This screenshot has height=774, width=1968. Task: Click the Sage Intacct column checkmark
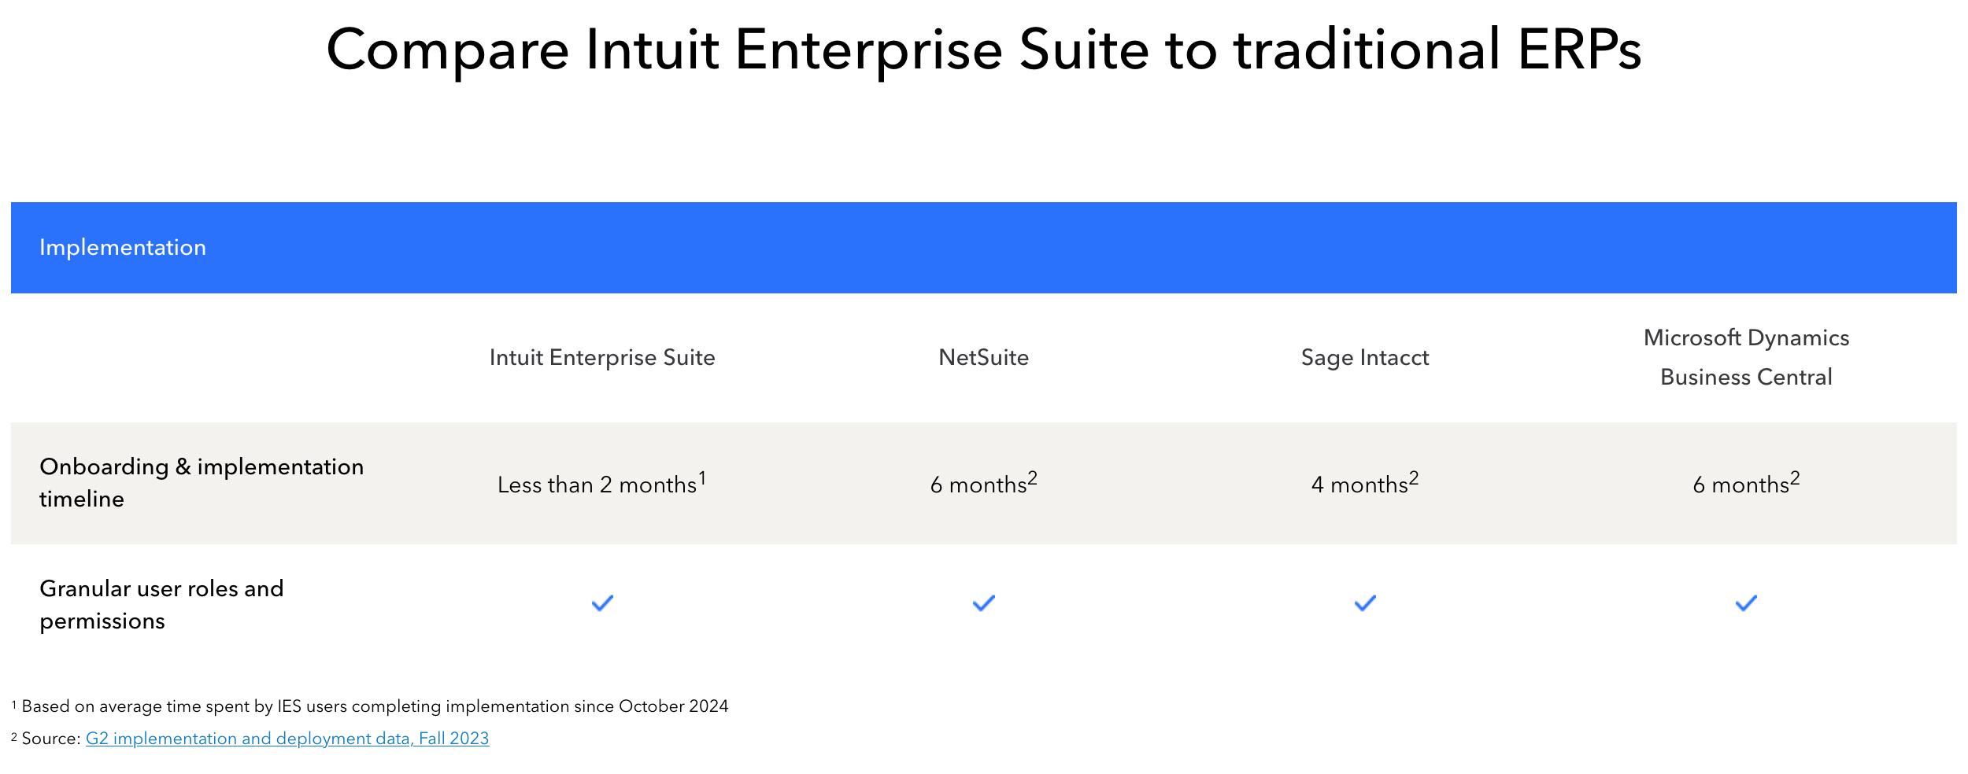[1365, 603]
